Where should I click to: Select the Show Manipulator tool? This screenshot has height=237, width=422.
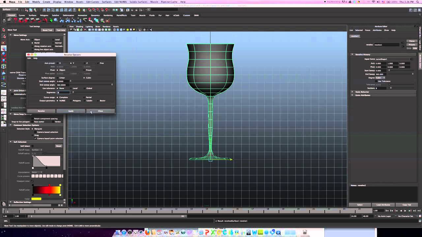(4, 78)
